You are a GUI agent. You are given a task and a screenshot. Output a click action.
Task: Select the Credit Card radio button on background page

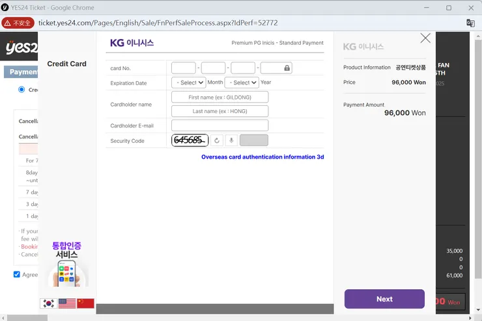click(x=21, y=90)
